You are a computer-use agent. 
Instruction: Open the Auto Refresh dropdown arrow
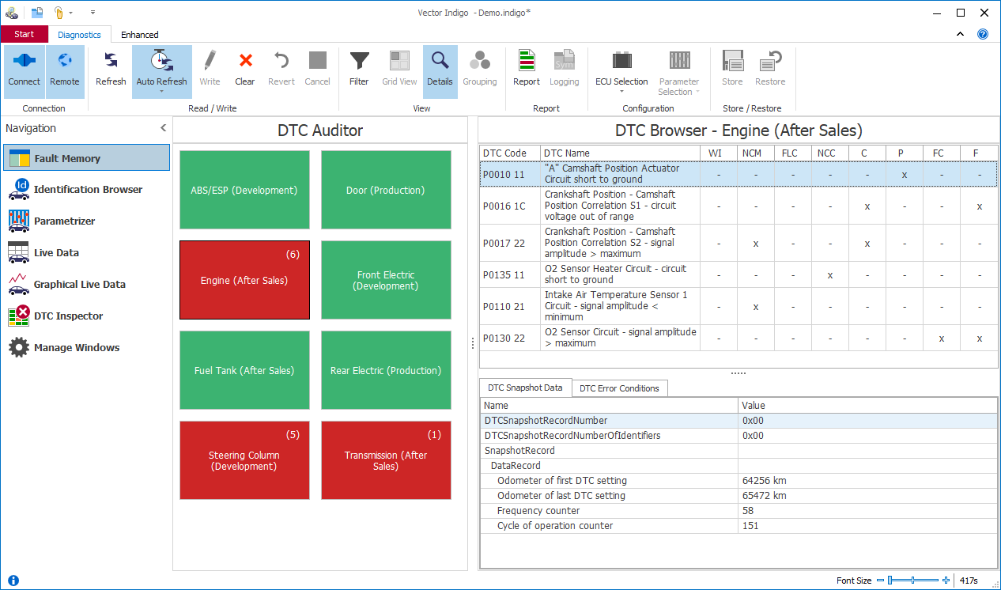(162, 92)
